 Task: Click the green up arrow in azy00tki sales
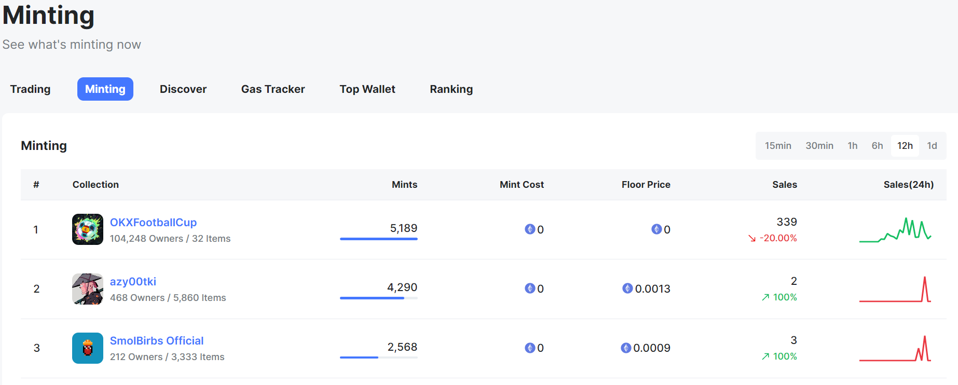coord(765,297)
